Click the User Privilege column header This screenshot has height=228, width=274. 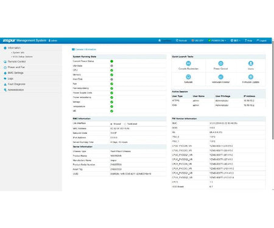pyautogui.click(x=223, y=96)
